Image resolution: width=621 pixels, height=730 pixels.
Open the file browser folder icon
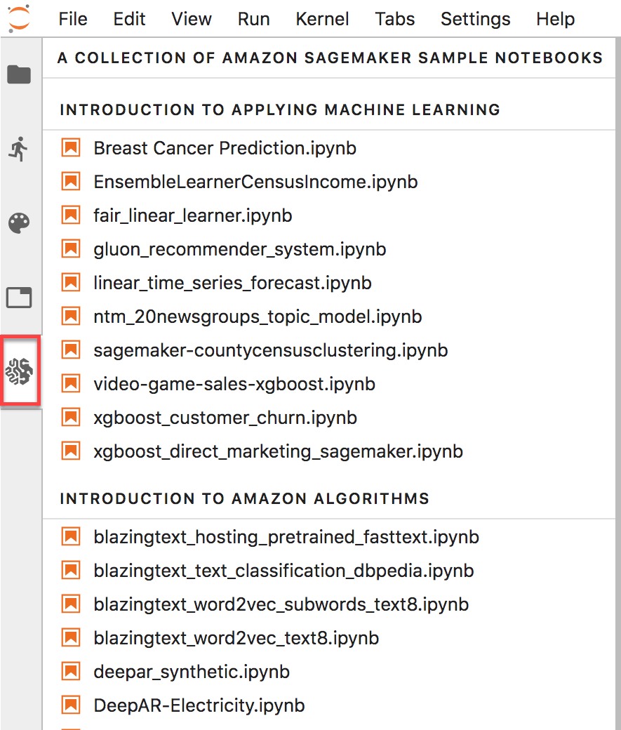point(20,74)
